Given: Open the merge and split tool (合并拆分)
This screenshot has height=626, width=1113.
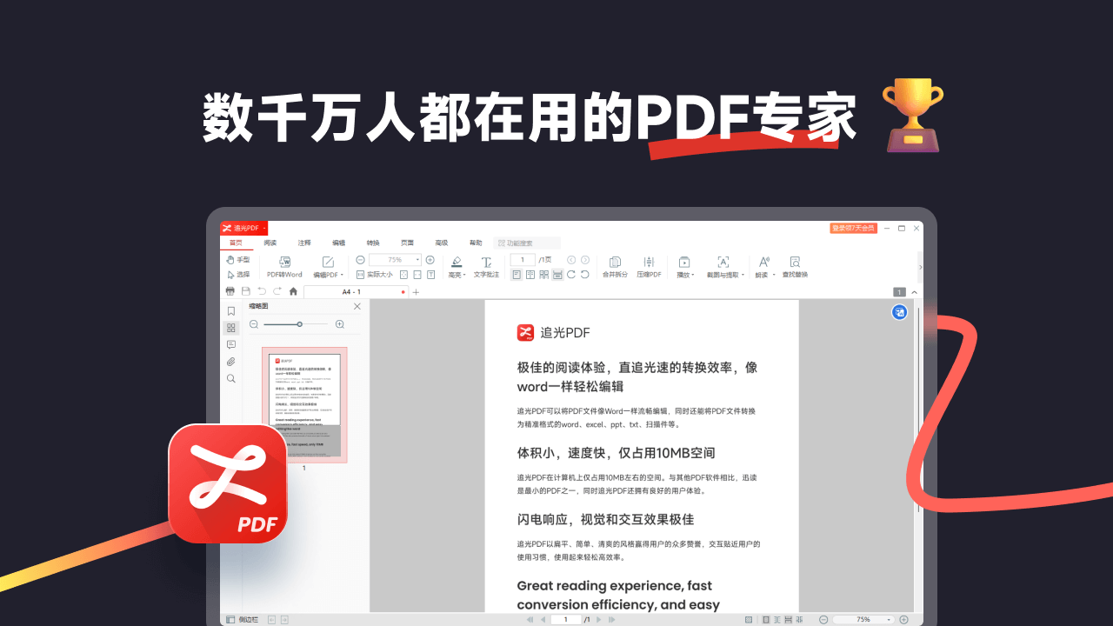Looking at the screenshot, I should (615, 267).
